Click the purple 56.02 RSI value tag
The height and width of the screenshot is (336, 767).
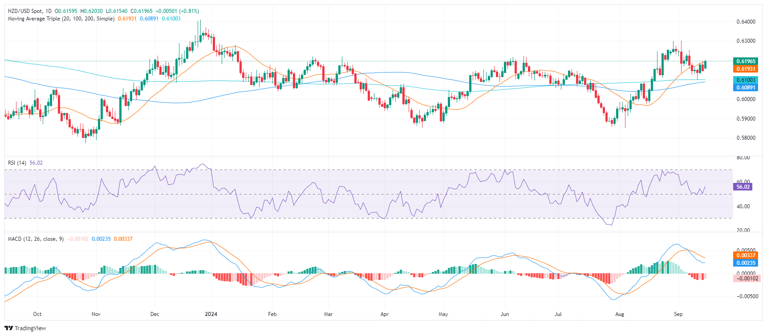pyautogui.click(x=743, y=187)
